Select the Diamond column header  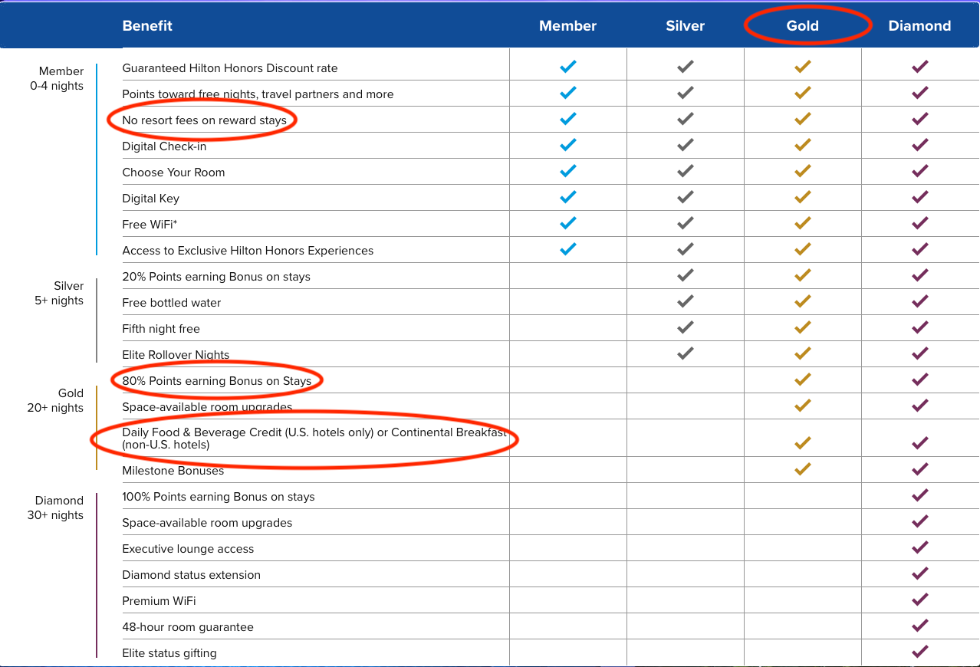point(919,26)
